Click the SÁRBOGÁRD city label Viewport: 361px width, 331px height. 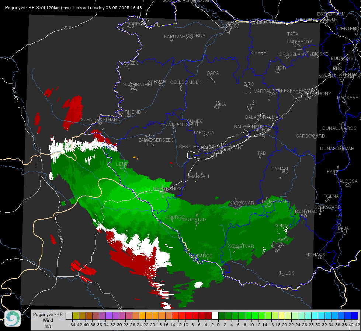(310, 136)
